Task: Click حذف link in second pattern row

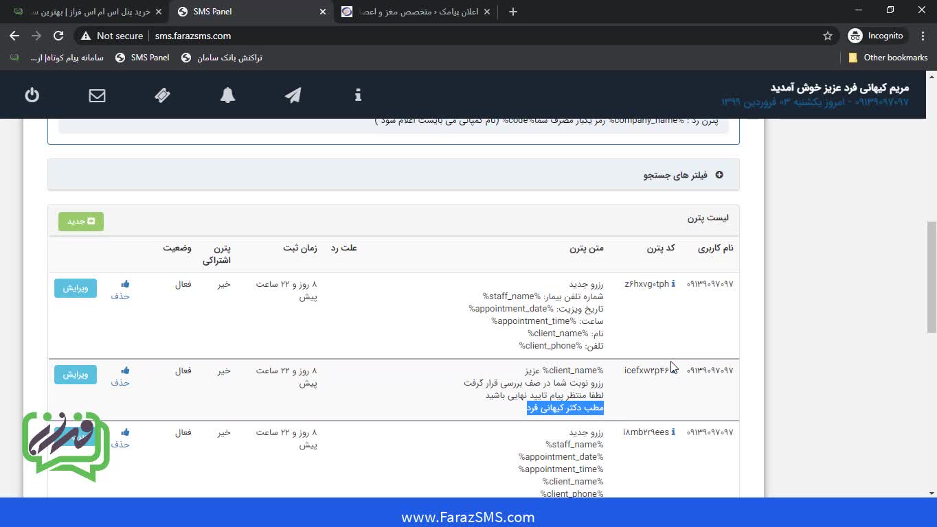Action: point(120,383)
